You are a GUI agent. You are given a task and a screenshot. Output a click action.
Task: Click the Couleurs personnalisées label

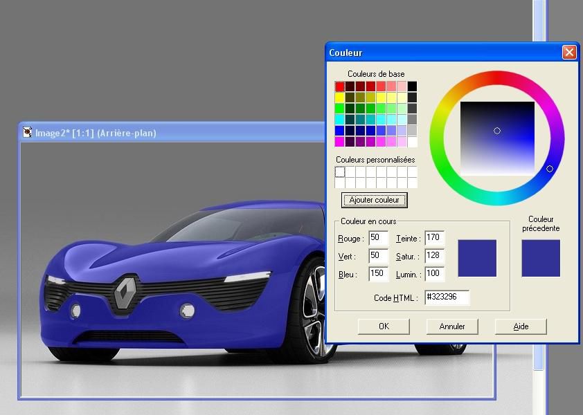375,160
